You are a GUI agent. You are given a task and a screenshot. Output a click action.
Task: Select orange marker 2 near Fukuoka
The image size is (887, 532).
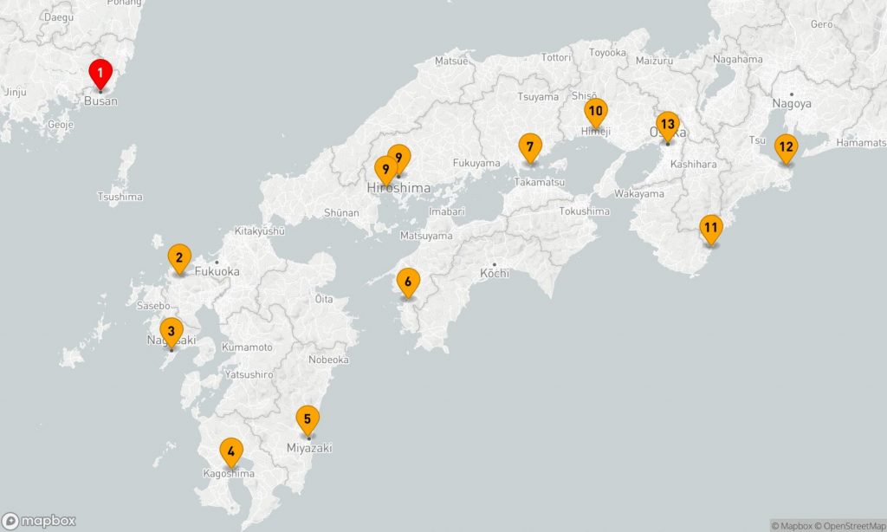click(x=178, y=258)
